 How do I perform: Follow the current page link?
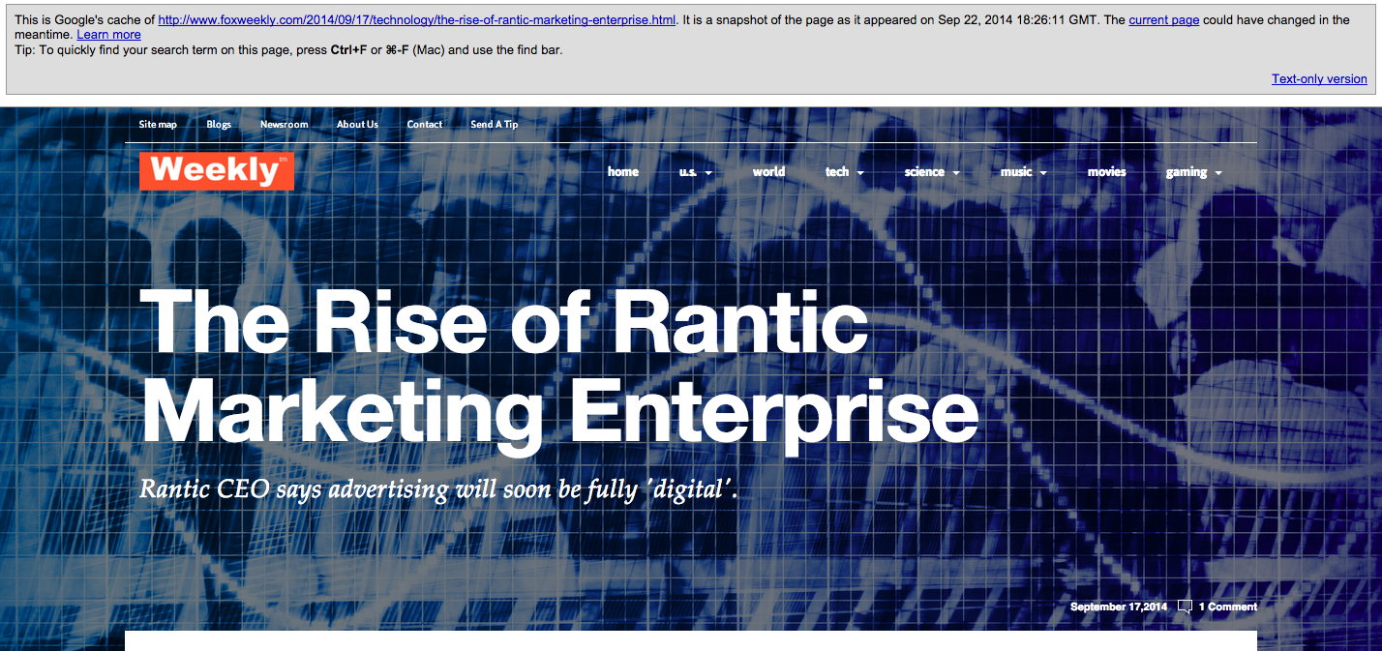point(1164,19)
